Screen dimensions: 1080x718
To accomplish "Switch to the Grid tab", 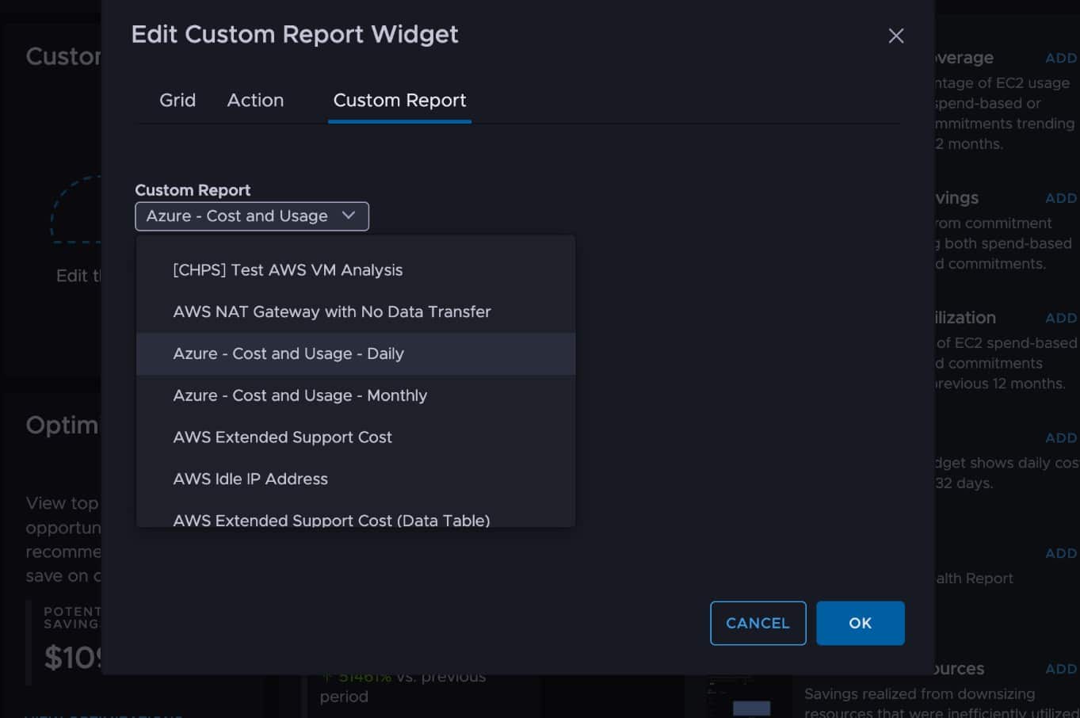I will (177, 101).
